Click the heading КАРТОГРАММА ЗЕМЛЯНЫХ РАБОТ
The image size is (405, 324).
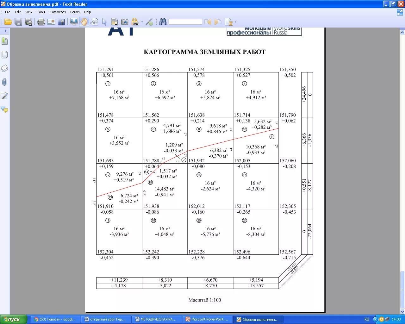(x=205, y=52)
